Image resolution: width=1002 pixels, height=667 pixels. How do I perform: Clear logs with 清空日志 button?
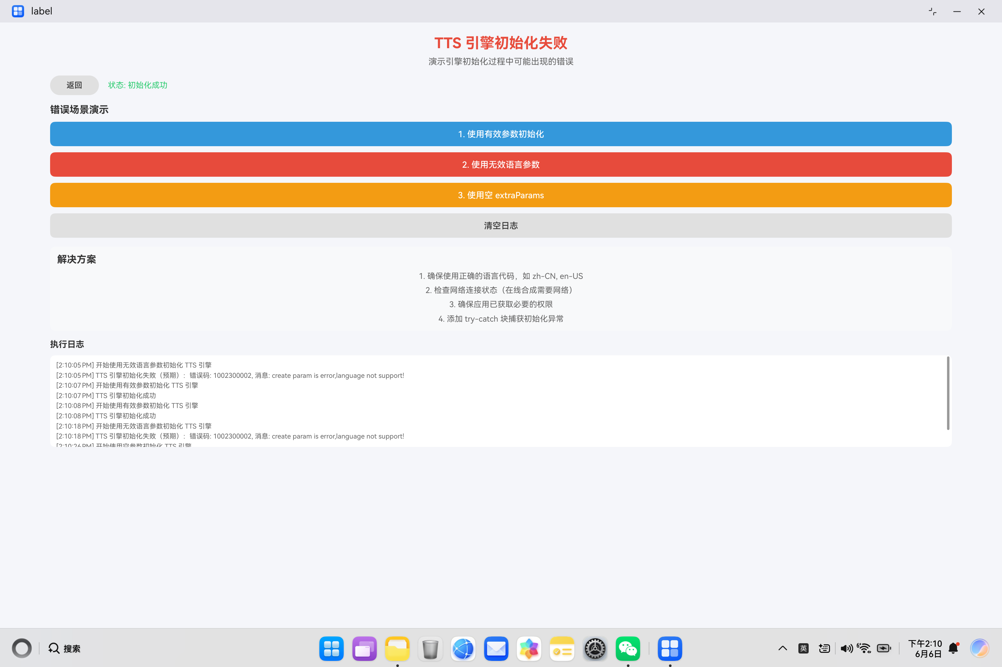501,226
